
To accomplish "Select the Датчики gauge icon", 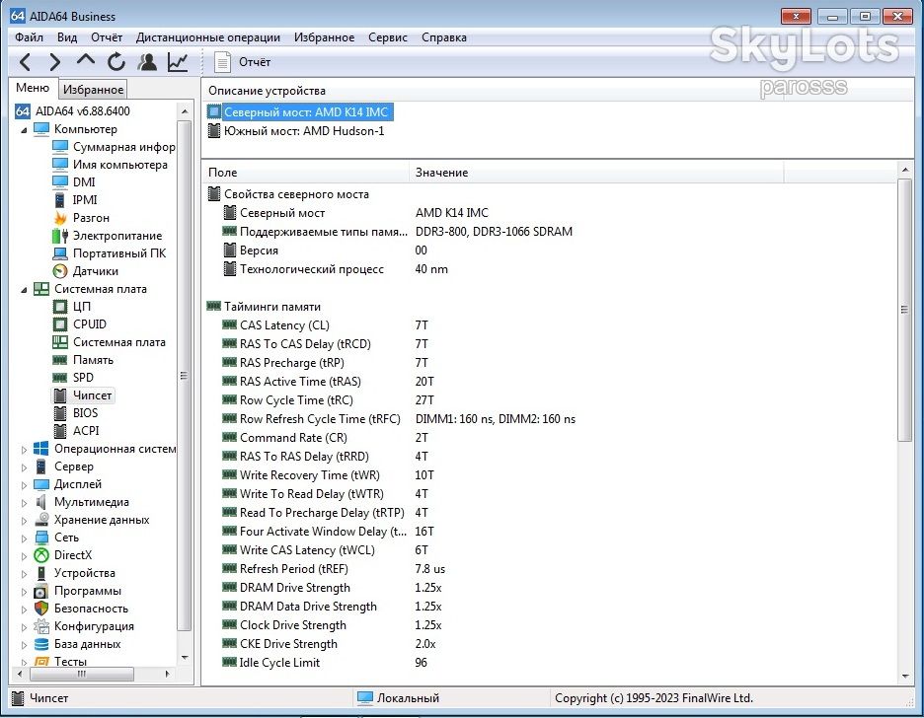I will [x=60, y=270].
